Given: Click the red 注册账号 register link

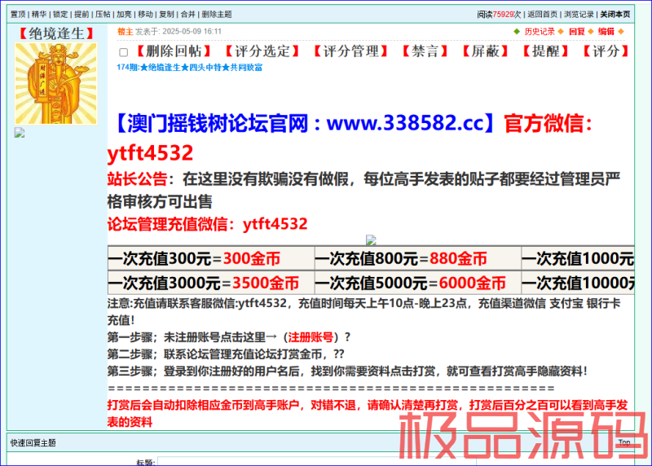Looking at the screenshot, I should point(311,337).
